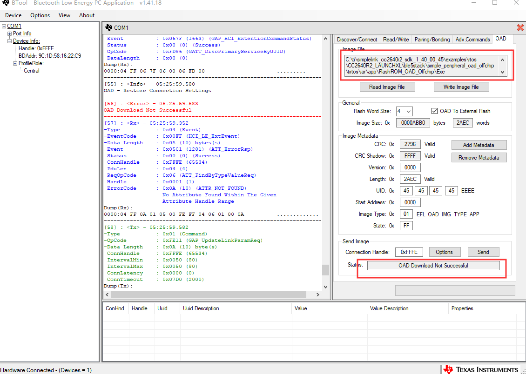526x374 pixels.
Task: Collapse the Device Info tree node
Action: point(10,41)
